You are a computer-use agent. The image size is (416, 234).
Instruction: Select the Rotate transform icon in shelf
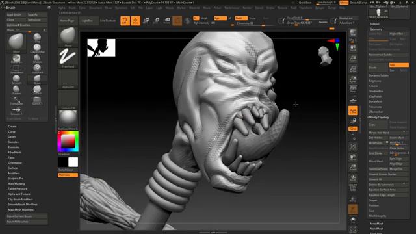[x=167, y=21]
